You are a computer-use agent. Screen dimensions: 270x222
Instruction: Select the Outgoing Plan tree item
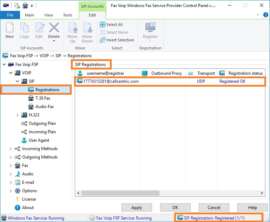pyautogui.click(x=39, y=123)
